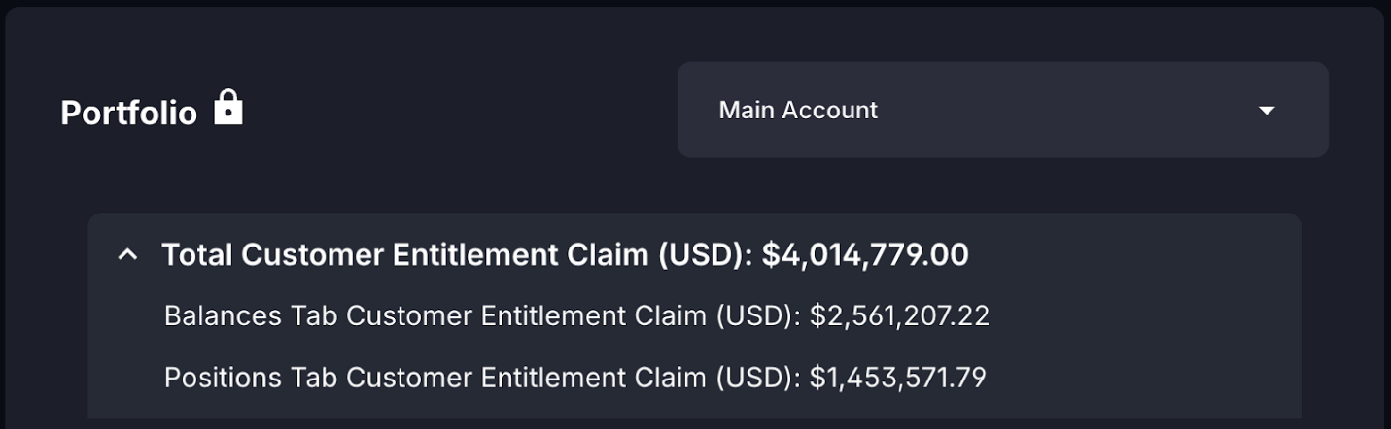Click the word "Total" in the header row
Screen dimensions: 1391x429
197,255
